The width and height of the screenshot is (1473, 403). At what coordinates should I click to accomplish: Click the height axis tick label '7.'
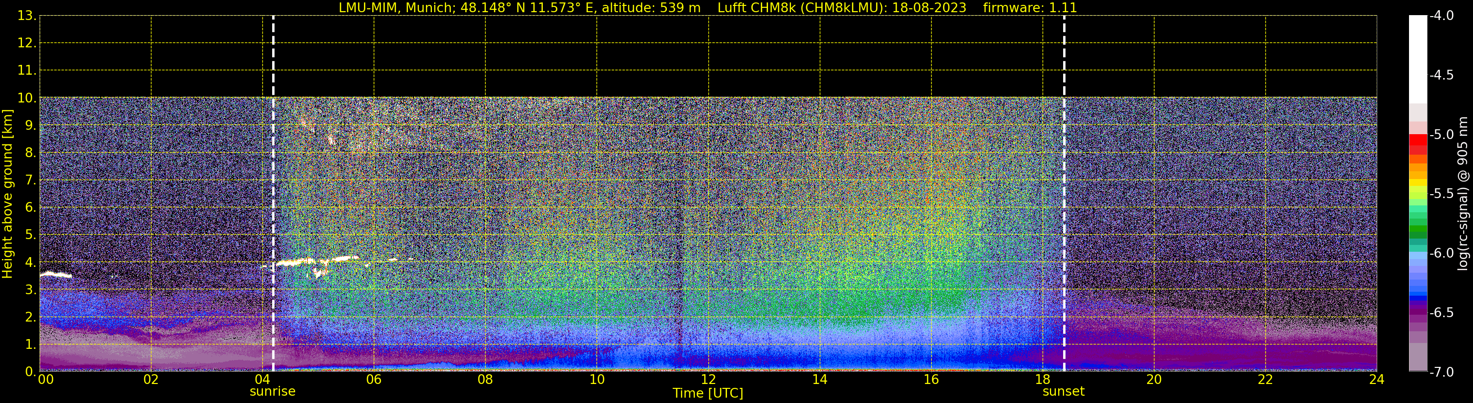tap(30, 181)
